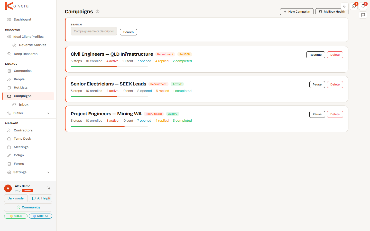Open Dashboard via its grid icon
Viewport: 370px width, 231px height.
tap(9, 20)
